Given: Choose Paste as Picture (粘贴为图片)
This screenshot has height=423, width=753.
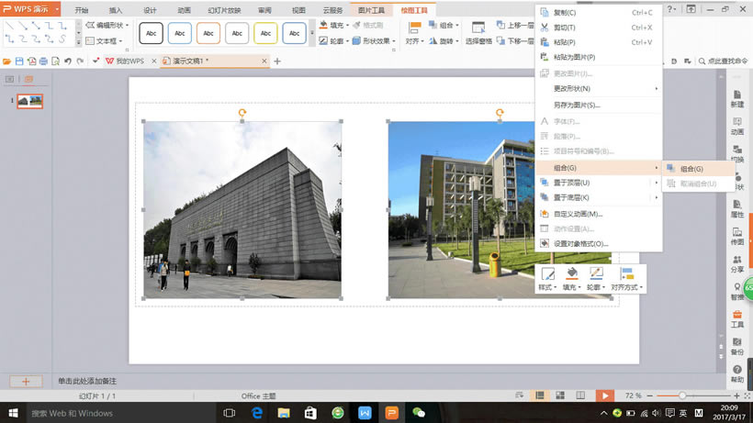Looking at the screenshot, I should click(599, 57).
